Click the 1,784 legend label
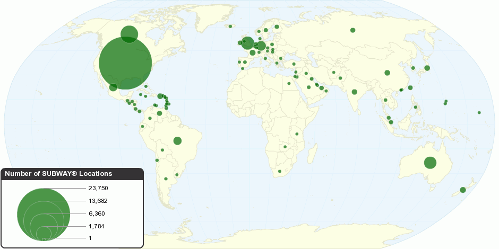 (97, 226)
